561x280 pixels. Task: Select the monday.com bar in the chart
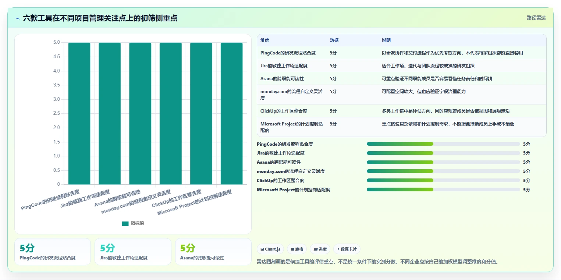click(171, 113)
